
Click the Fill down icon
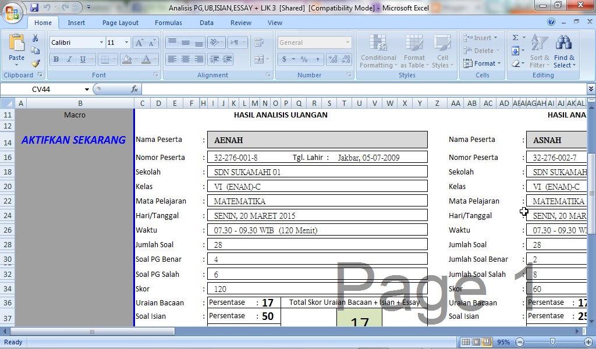pyautogui.click(x=516, y=51)
